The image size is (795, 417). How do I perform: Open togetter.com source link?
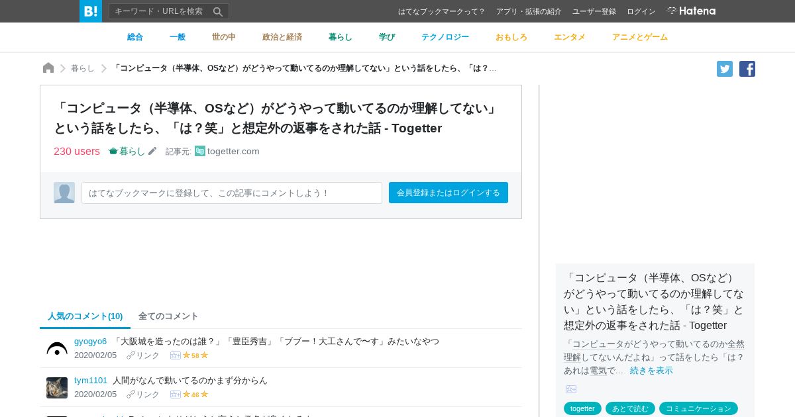coord(233,151)
